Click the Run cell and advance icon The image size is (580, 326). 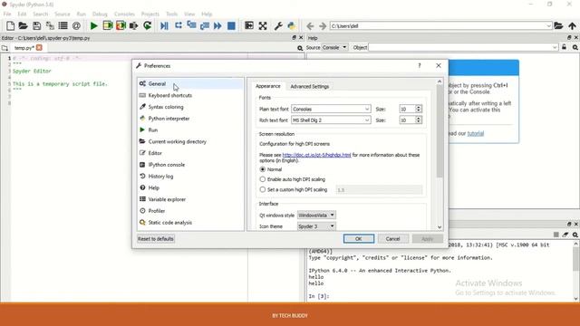coord(121,25)
